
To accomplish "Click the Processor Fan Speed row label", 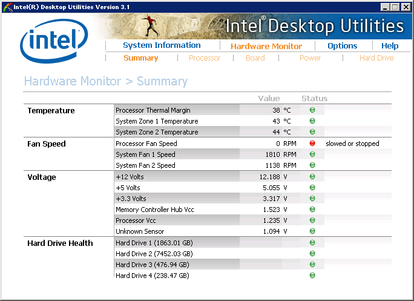I will [146, 144].
